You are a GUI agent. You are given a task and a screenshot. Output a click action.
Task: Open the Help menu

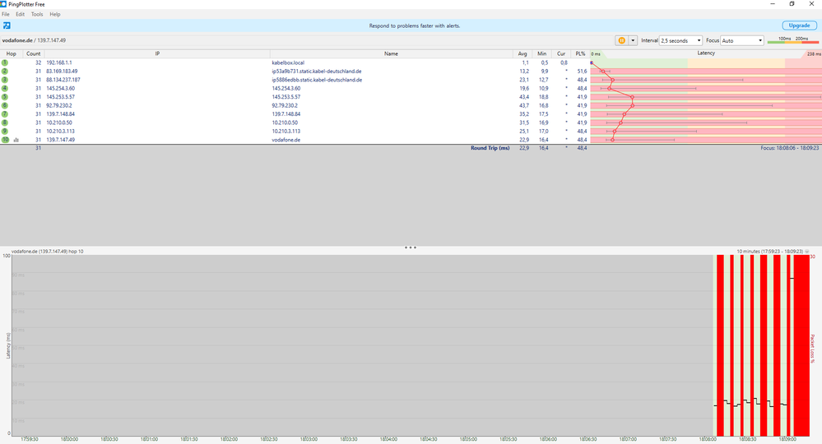click(55, 14)
